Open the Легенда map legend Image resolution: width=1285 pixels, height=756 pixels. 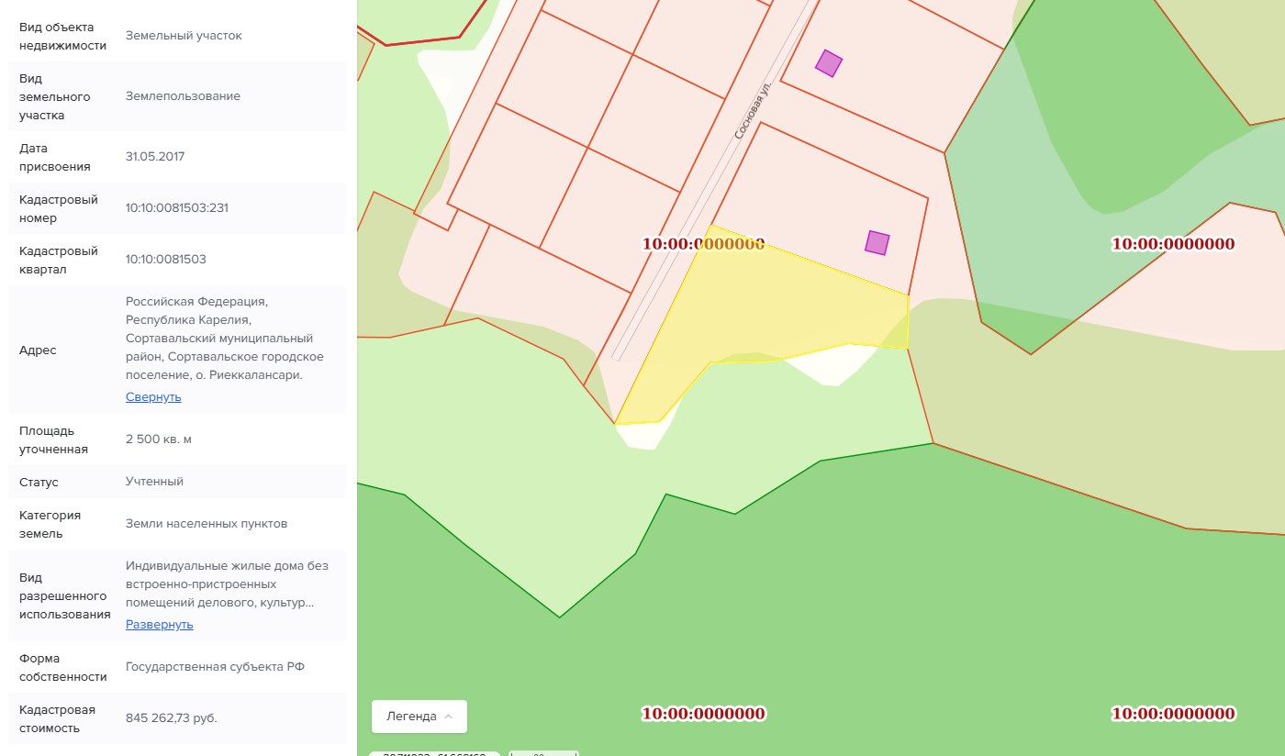[x=419, y=717]
